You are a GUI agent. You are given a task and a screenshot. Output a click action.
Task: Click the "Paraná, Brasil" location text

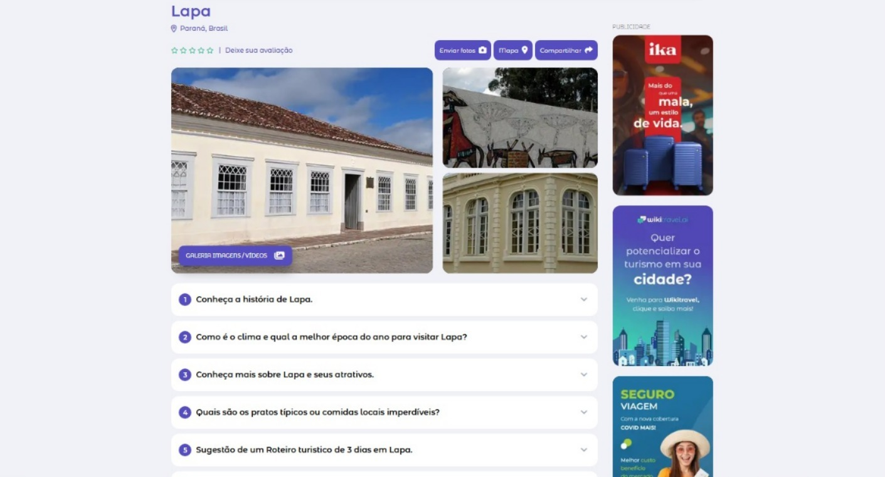coord(204,28)
